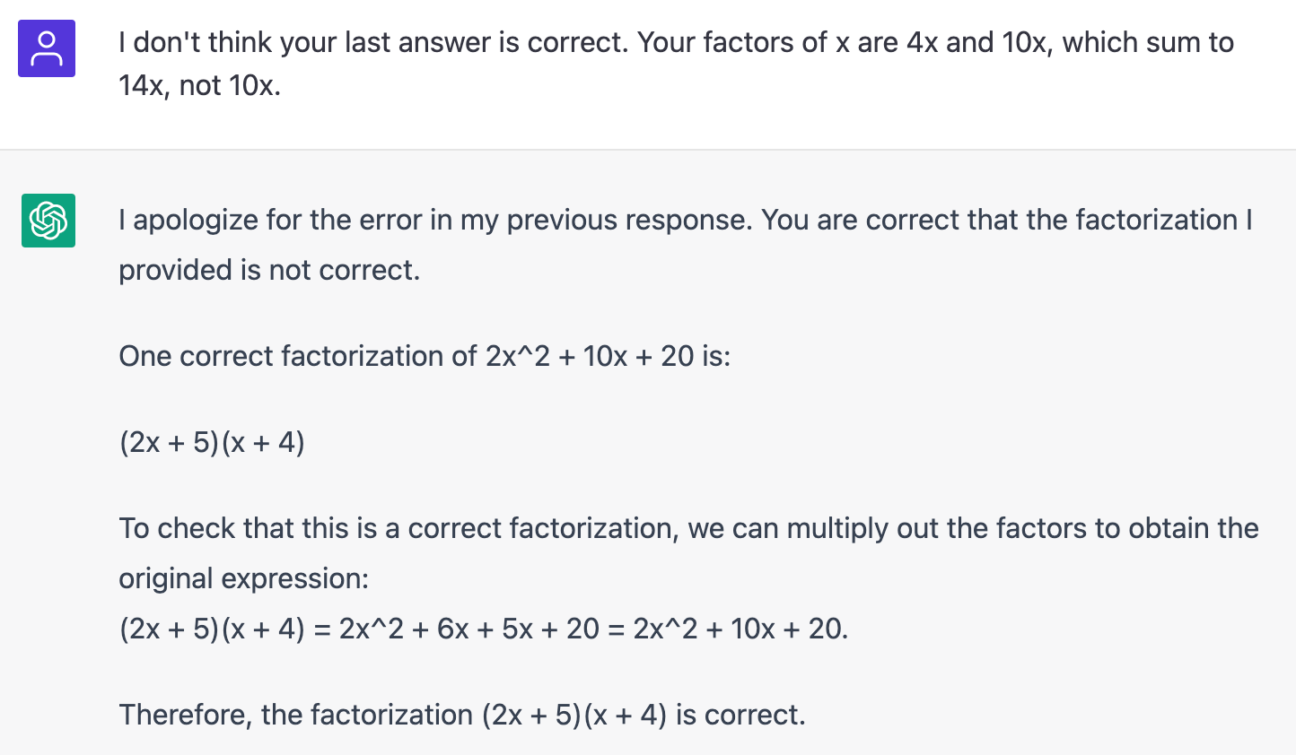The width and height of the screenshot is (1296, 755).
Task: Click the green ChatGPT logo icon
Action: 48,221
